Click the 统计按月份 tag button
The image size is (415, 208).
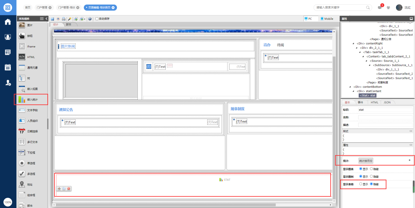pos(366,161)
